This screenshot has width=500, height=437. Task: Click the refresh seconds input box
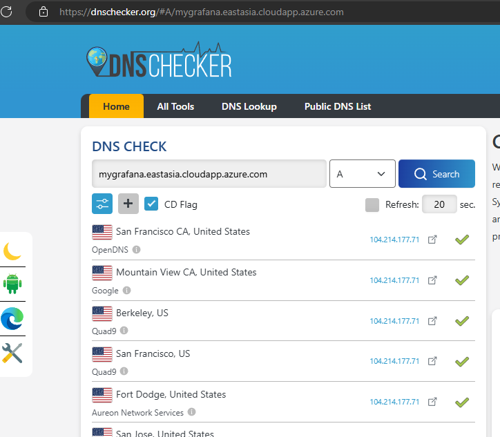tap(439, 204)
